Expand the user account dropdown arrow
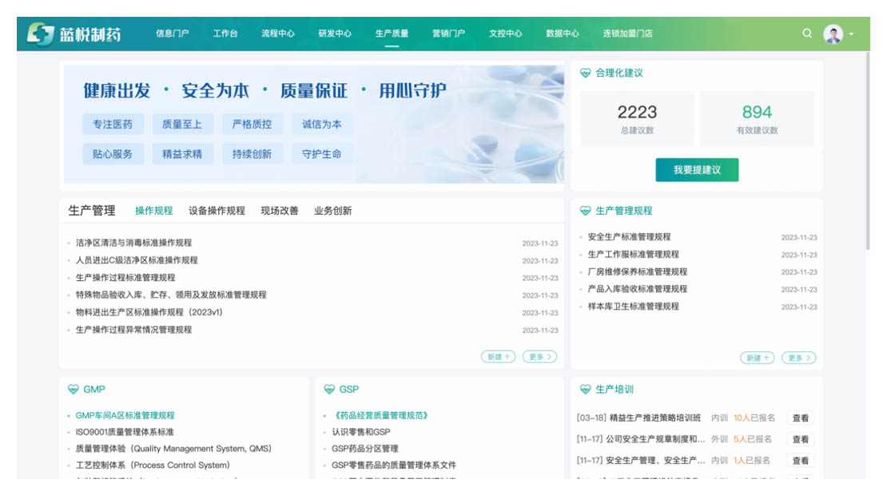The image size is (887, 495). pyautogui.click(x=851, y=34)
